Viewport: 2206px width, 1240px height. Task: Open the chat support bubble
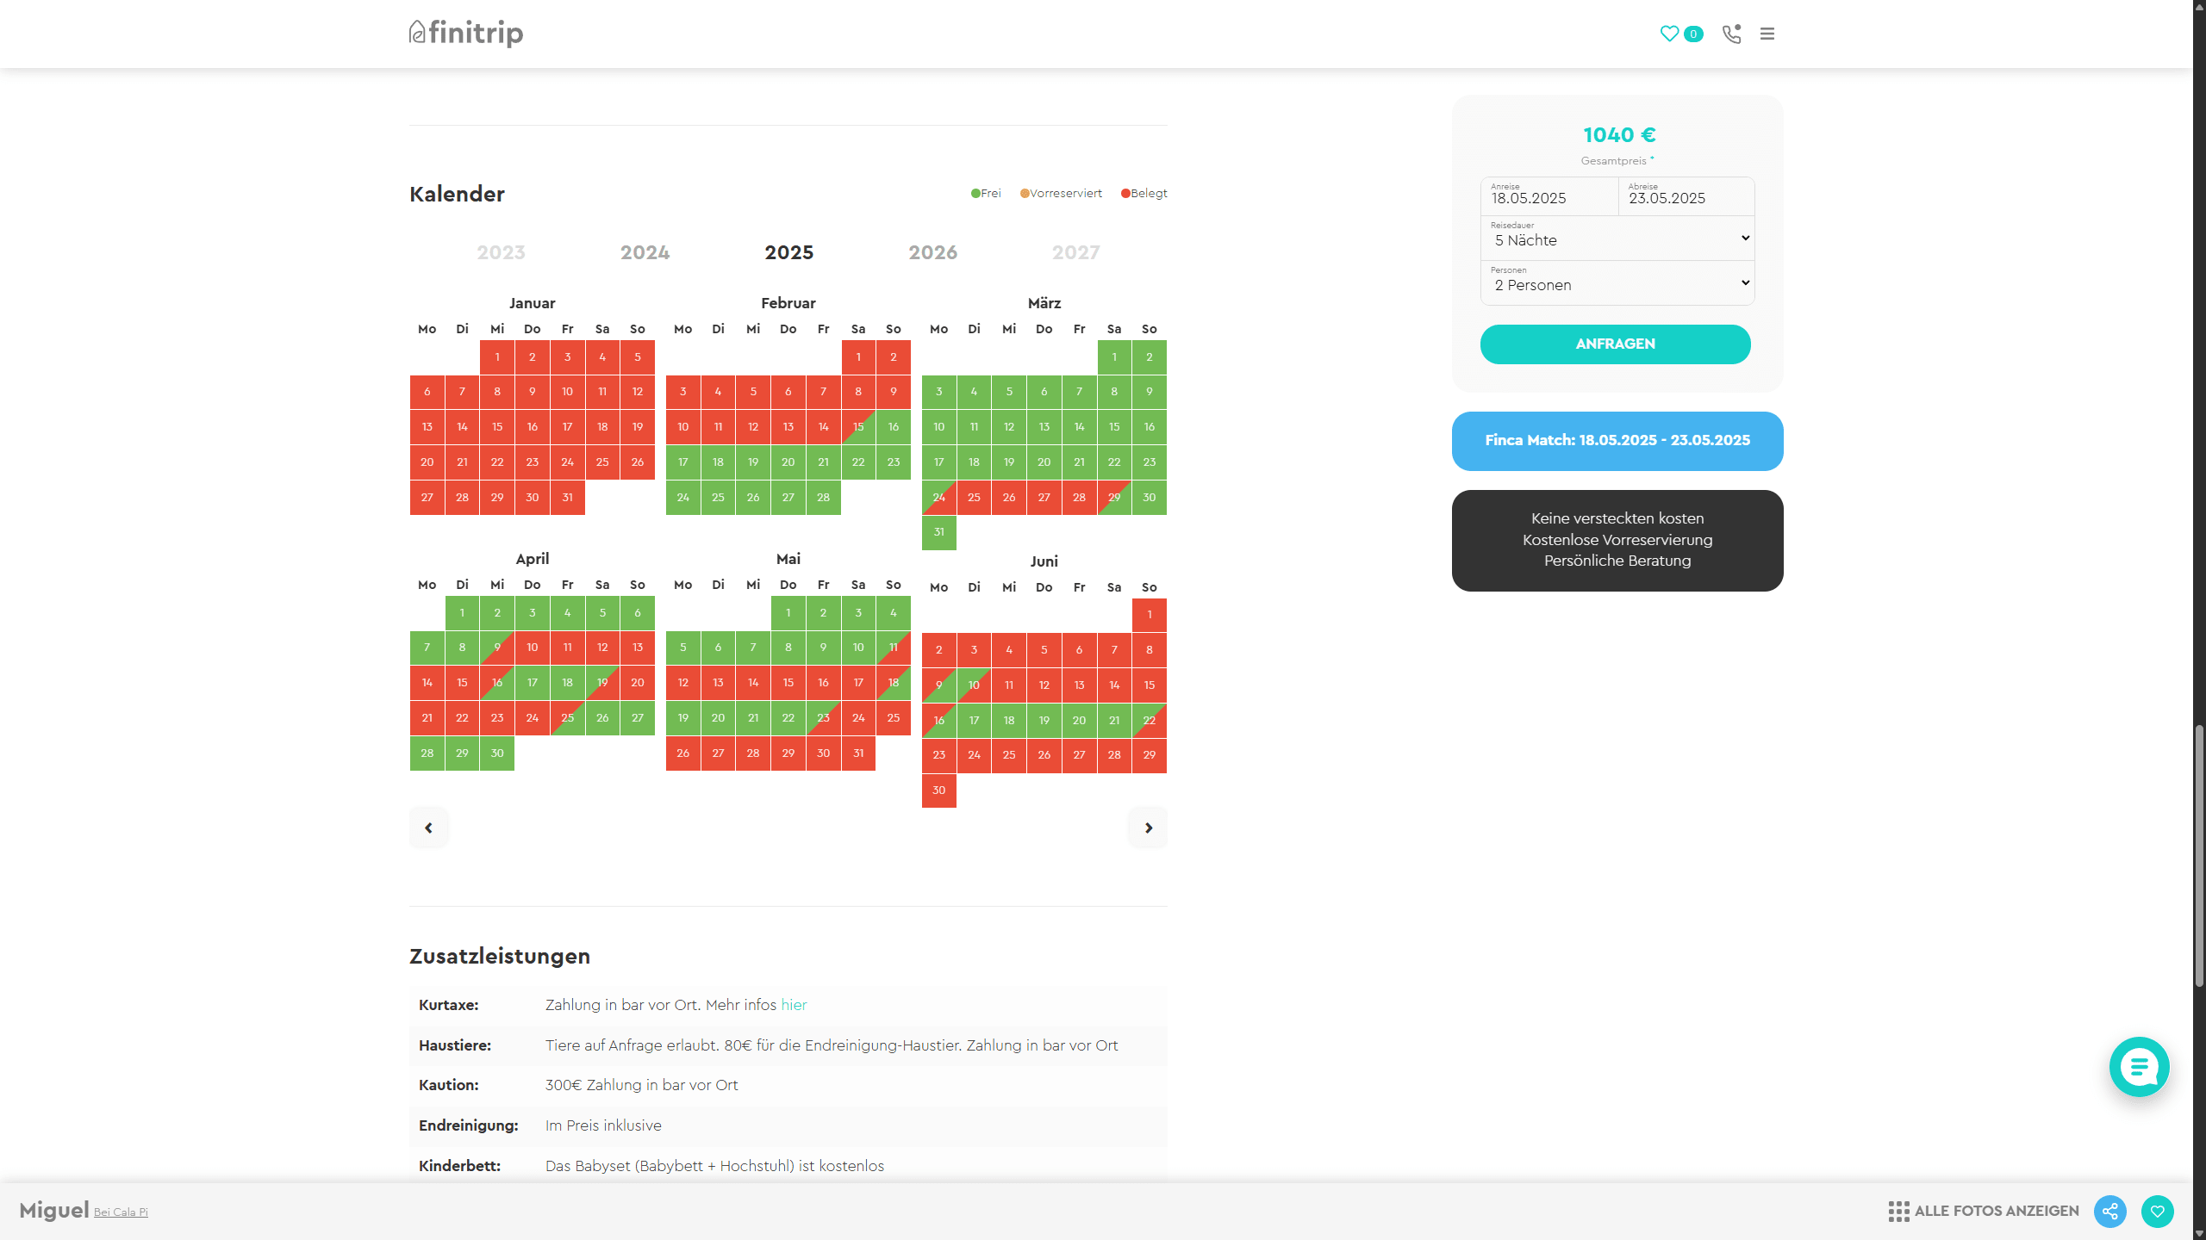(x=2139, y=1067)
